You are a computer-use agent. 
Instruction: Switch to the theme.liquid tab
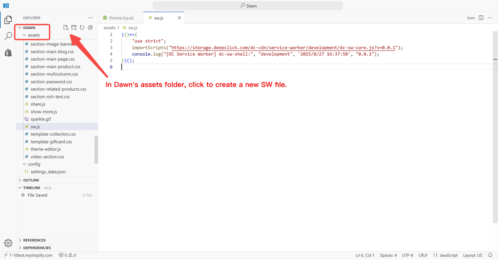pyautogui.click(x=121, y=18)
